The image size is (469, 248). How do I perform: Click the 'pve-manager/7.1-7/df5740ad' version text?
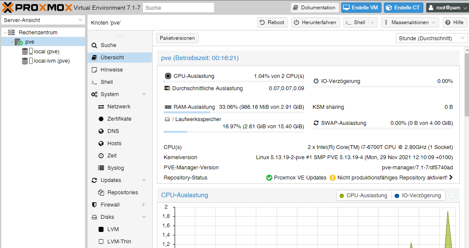417,168
